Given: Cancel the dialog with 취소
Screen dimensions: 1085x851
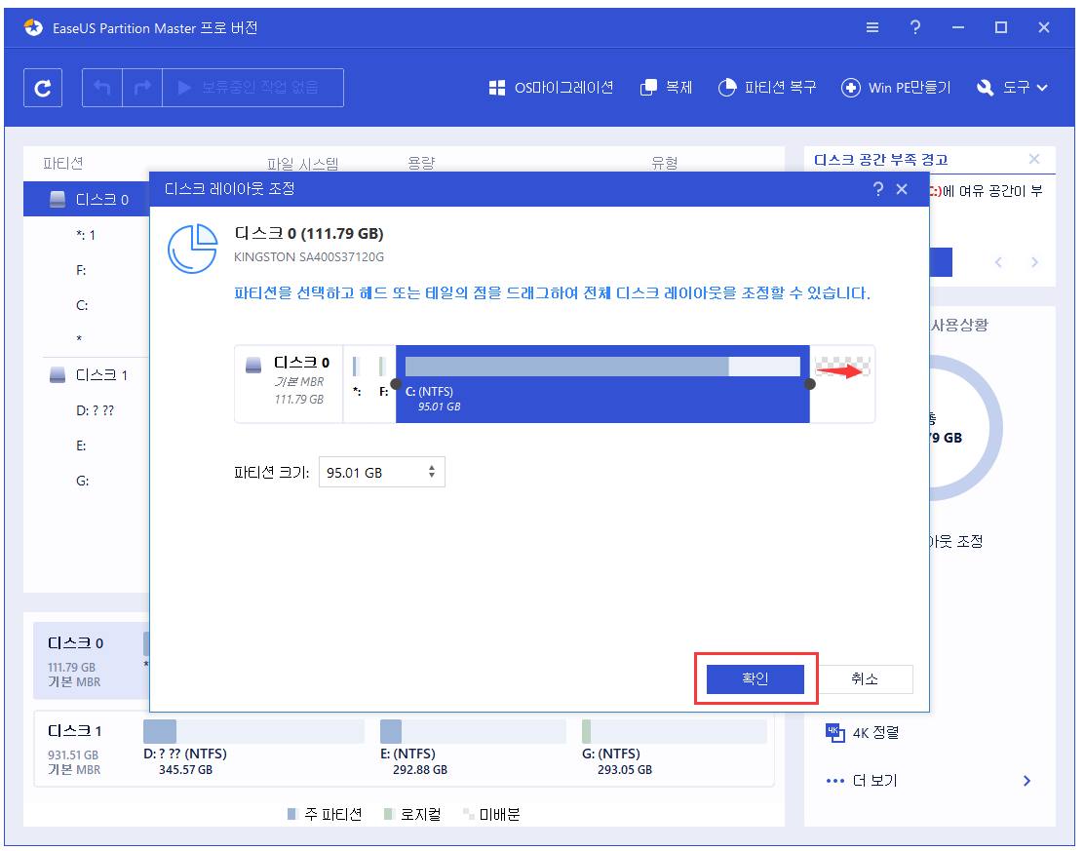Looking at the screenshot, I should [866, 678].
